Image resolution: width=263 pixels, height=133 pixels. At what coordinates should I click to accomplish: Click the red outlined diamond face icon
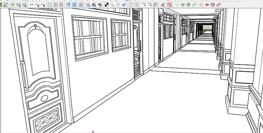[x=201, y=5]
